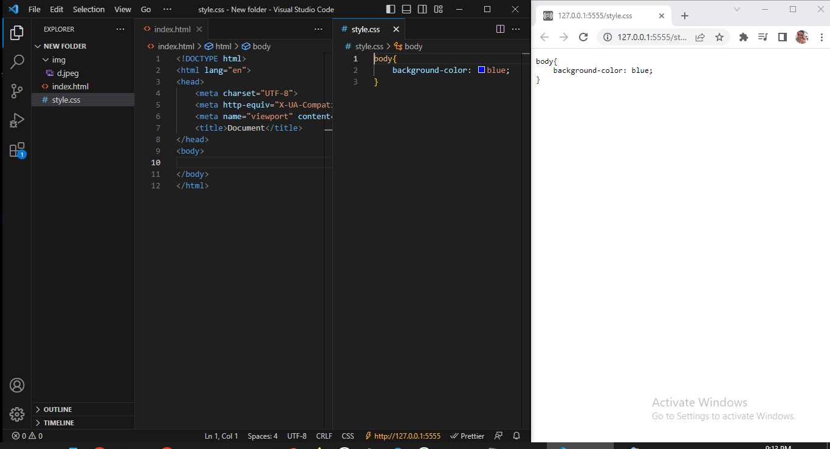
Task: Click the Live Server port 5555 status item
Action: pos(402,436)
